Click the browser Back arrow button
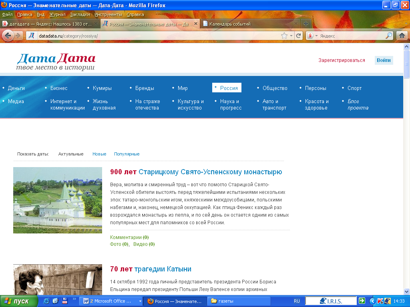Screen dimensions: 410x307 click(8, 36)
